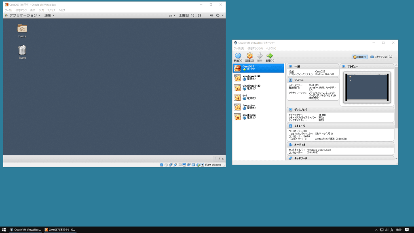Click the USB device icon in VM status bar

click(175, 165)
